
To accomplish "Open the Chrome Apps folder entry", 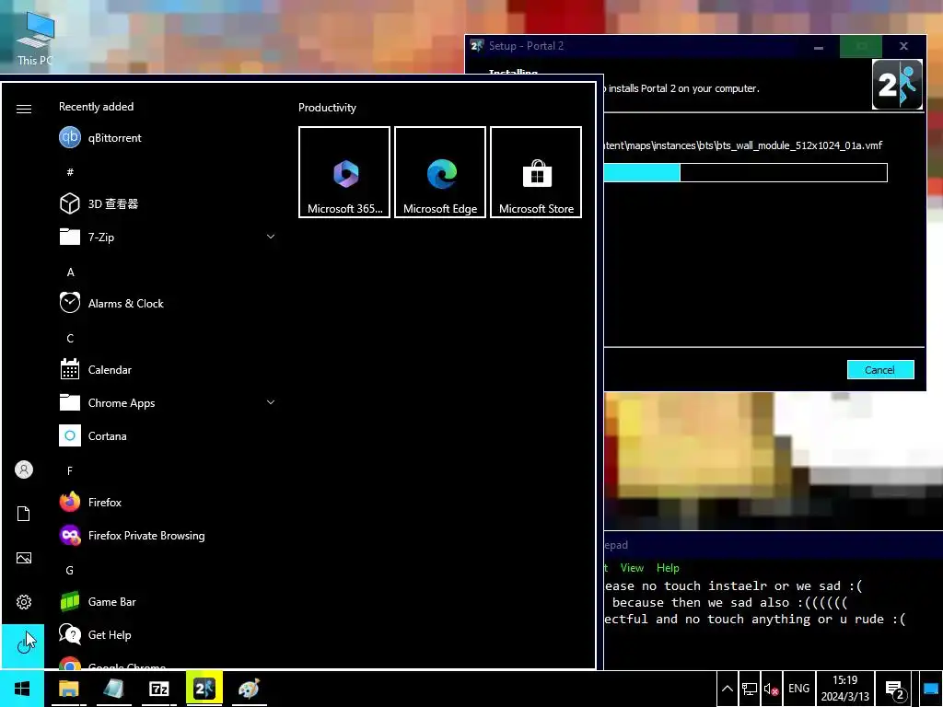I will coord(166,403).
